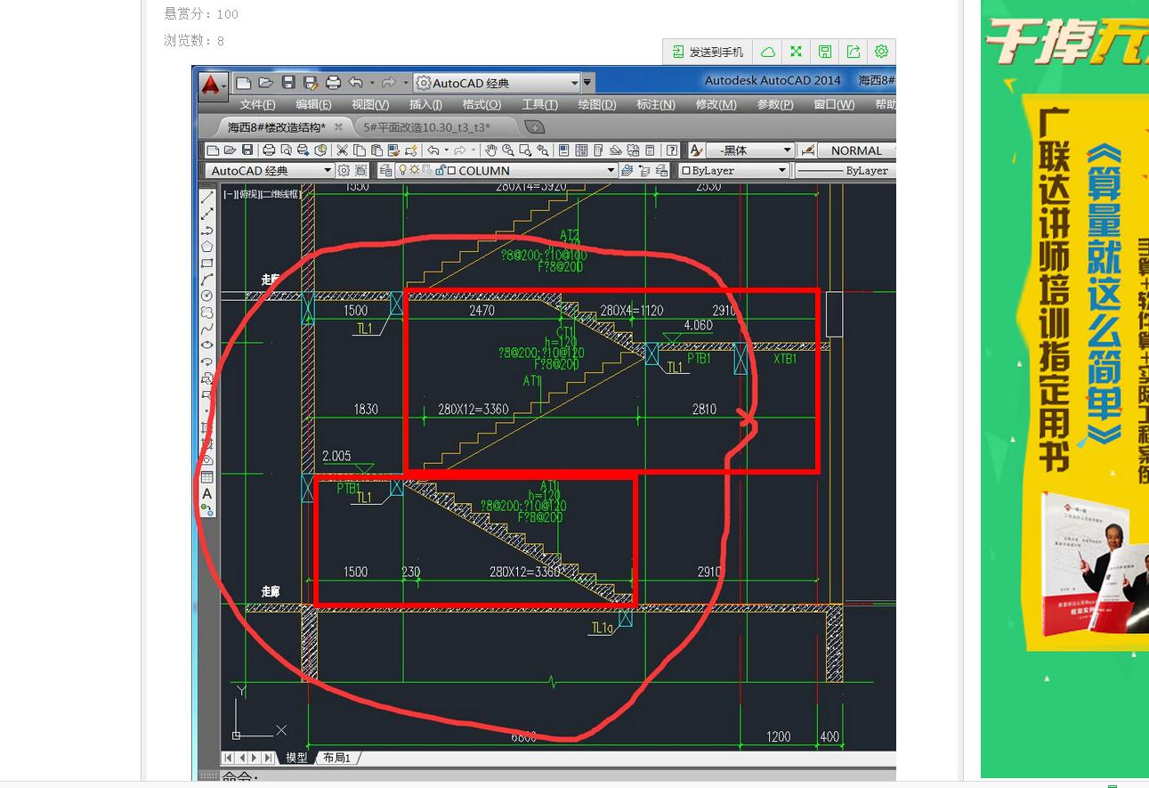Viewport: 1149px width, 788px height.
Task: Click the Dimension Style icon
Action: (808, 150)
